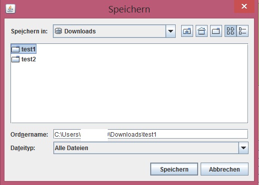259x185 pixels.
Task: Confirm with the Speichern button
Action: point(174,169)
